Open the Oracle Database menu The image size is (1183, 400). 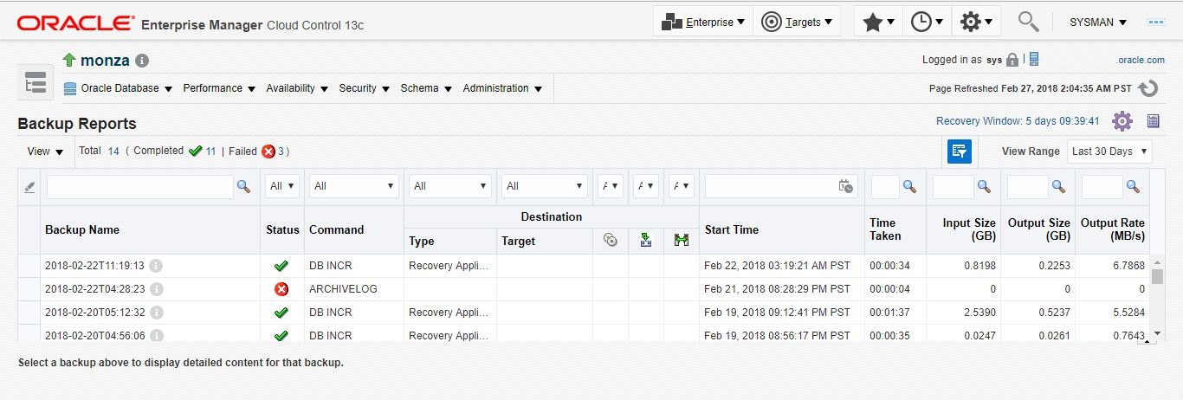tap(118, 88)
